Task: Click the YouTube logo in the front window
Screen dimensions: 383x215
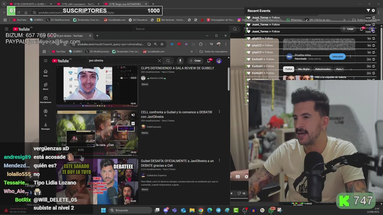Action: point(61,61)
